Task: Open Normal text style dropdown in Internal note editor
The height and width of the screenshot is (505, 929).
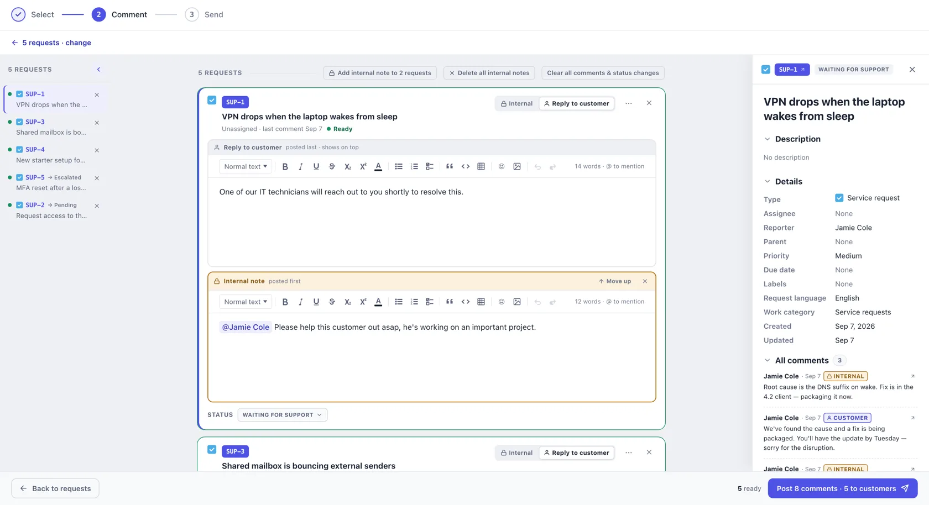Action: 246,302
